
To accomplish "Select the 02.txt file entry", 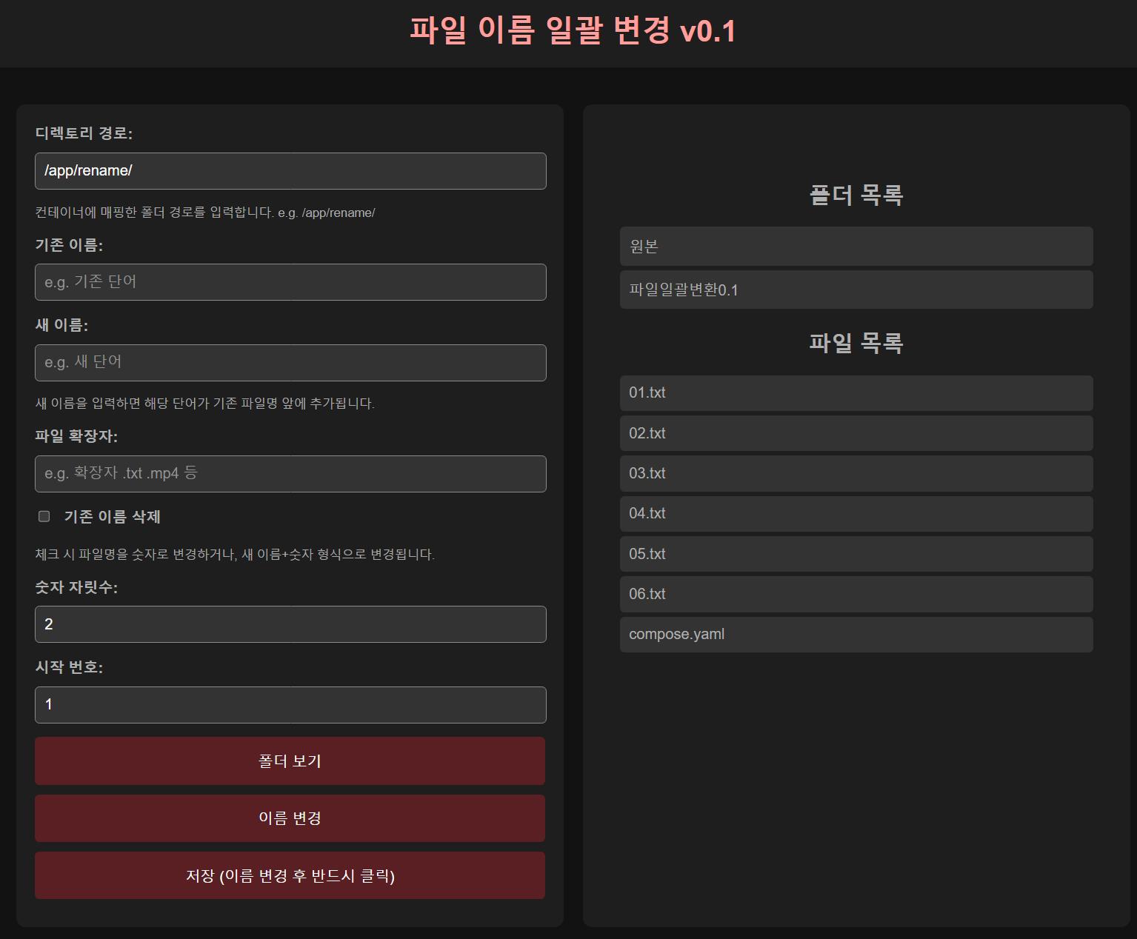I will click(x=856, y=433).
